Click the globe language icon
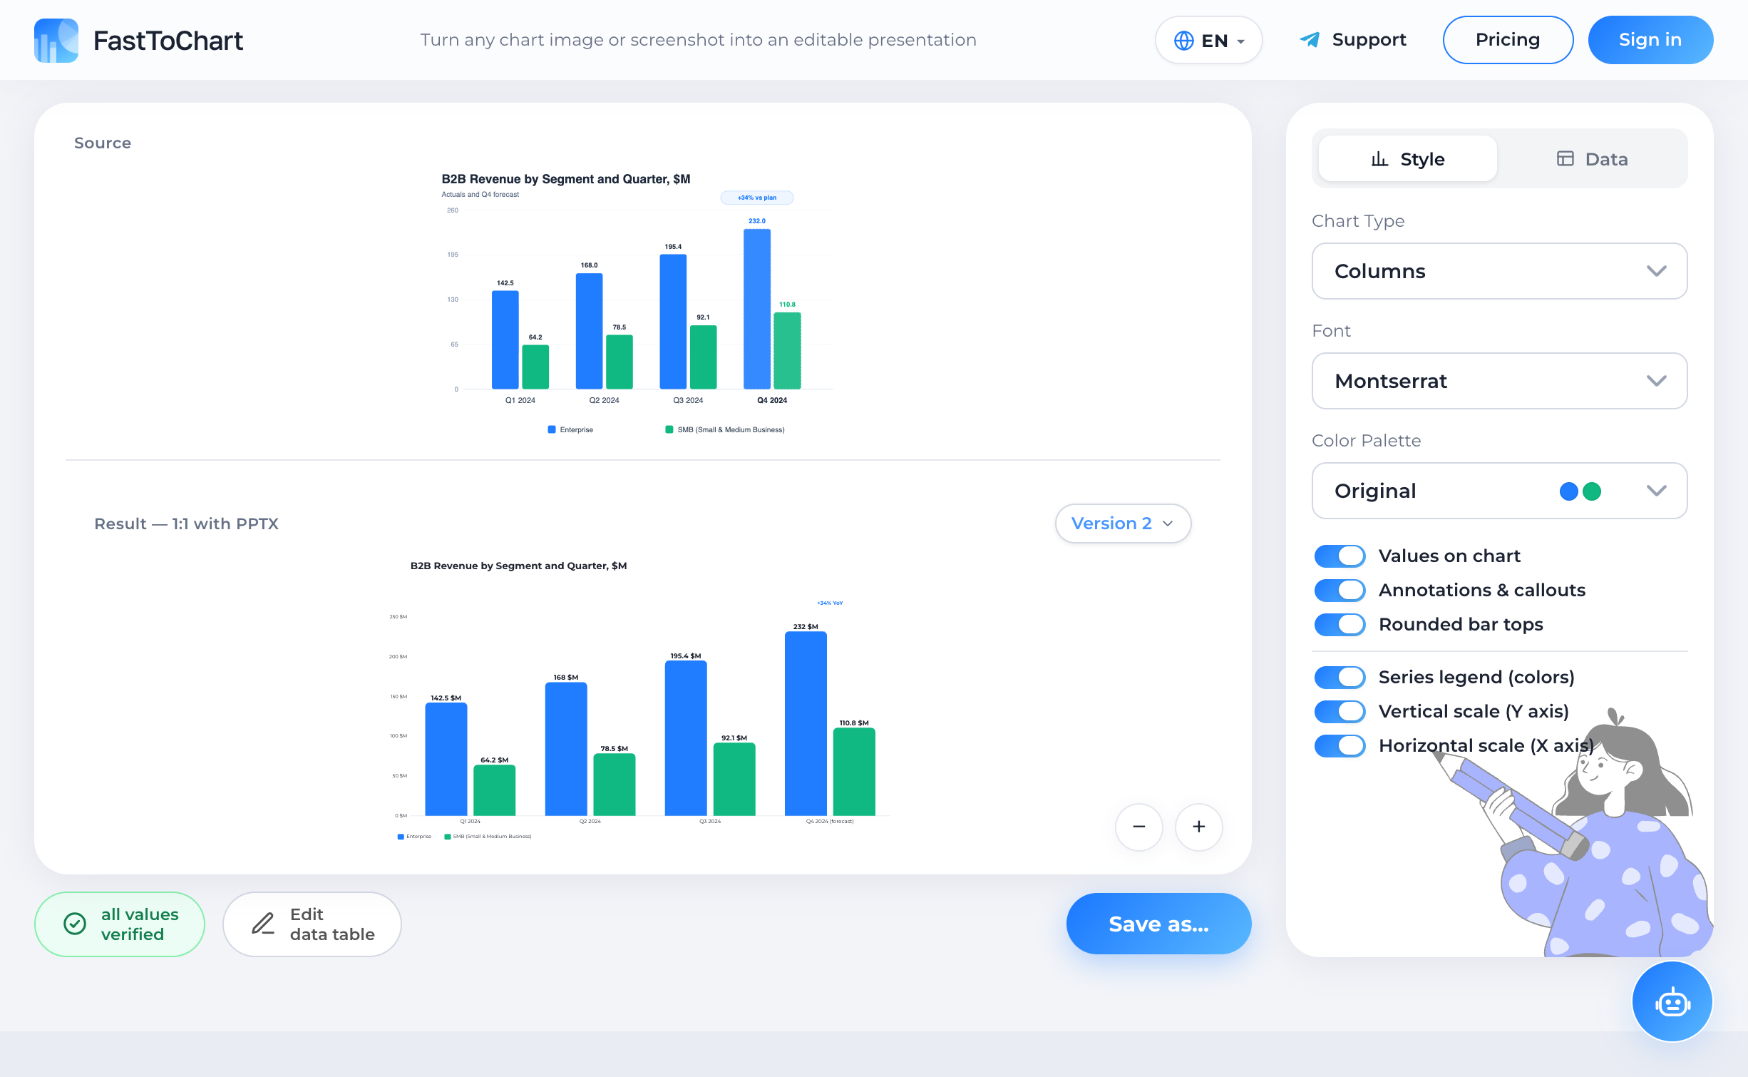Image resolution: width=1748 pixels, height=1077 pixels. pos(1183,41)
